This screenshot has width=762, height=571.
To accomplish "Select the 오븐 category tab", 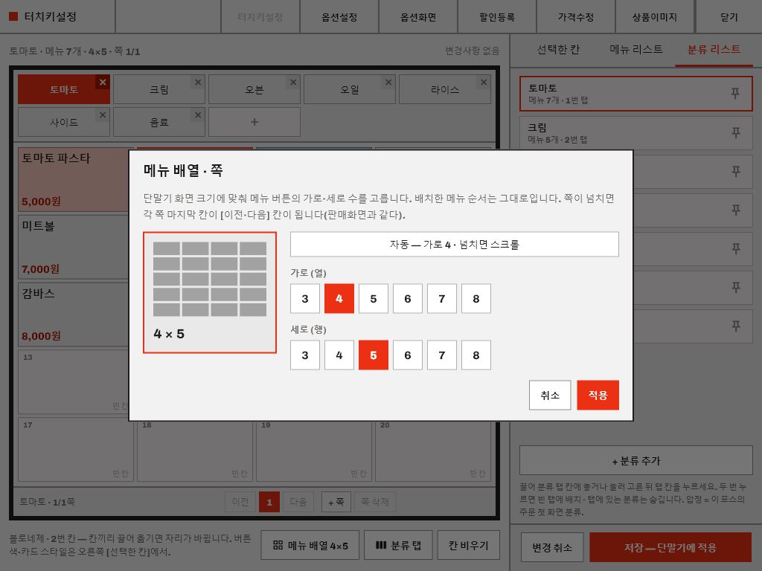I will [254, 89].
